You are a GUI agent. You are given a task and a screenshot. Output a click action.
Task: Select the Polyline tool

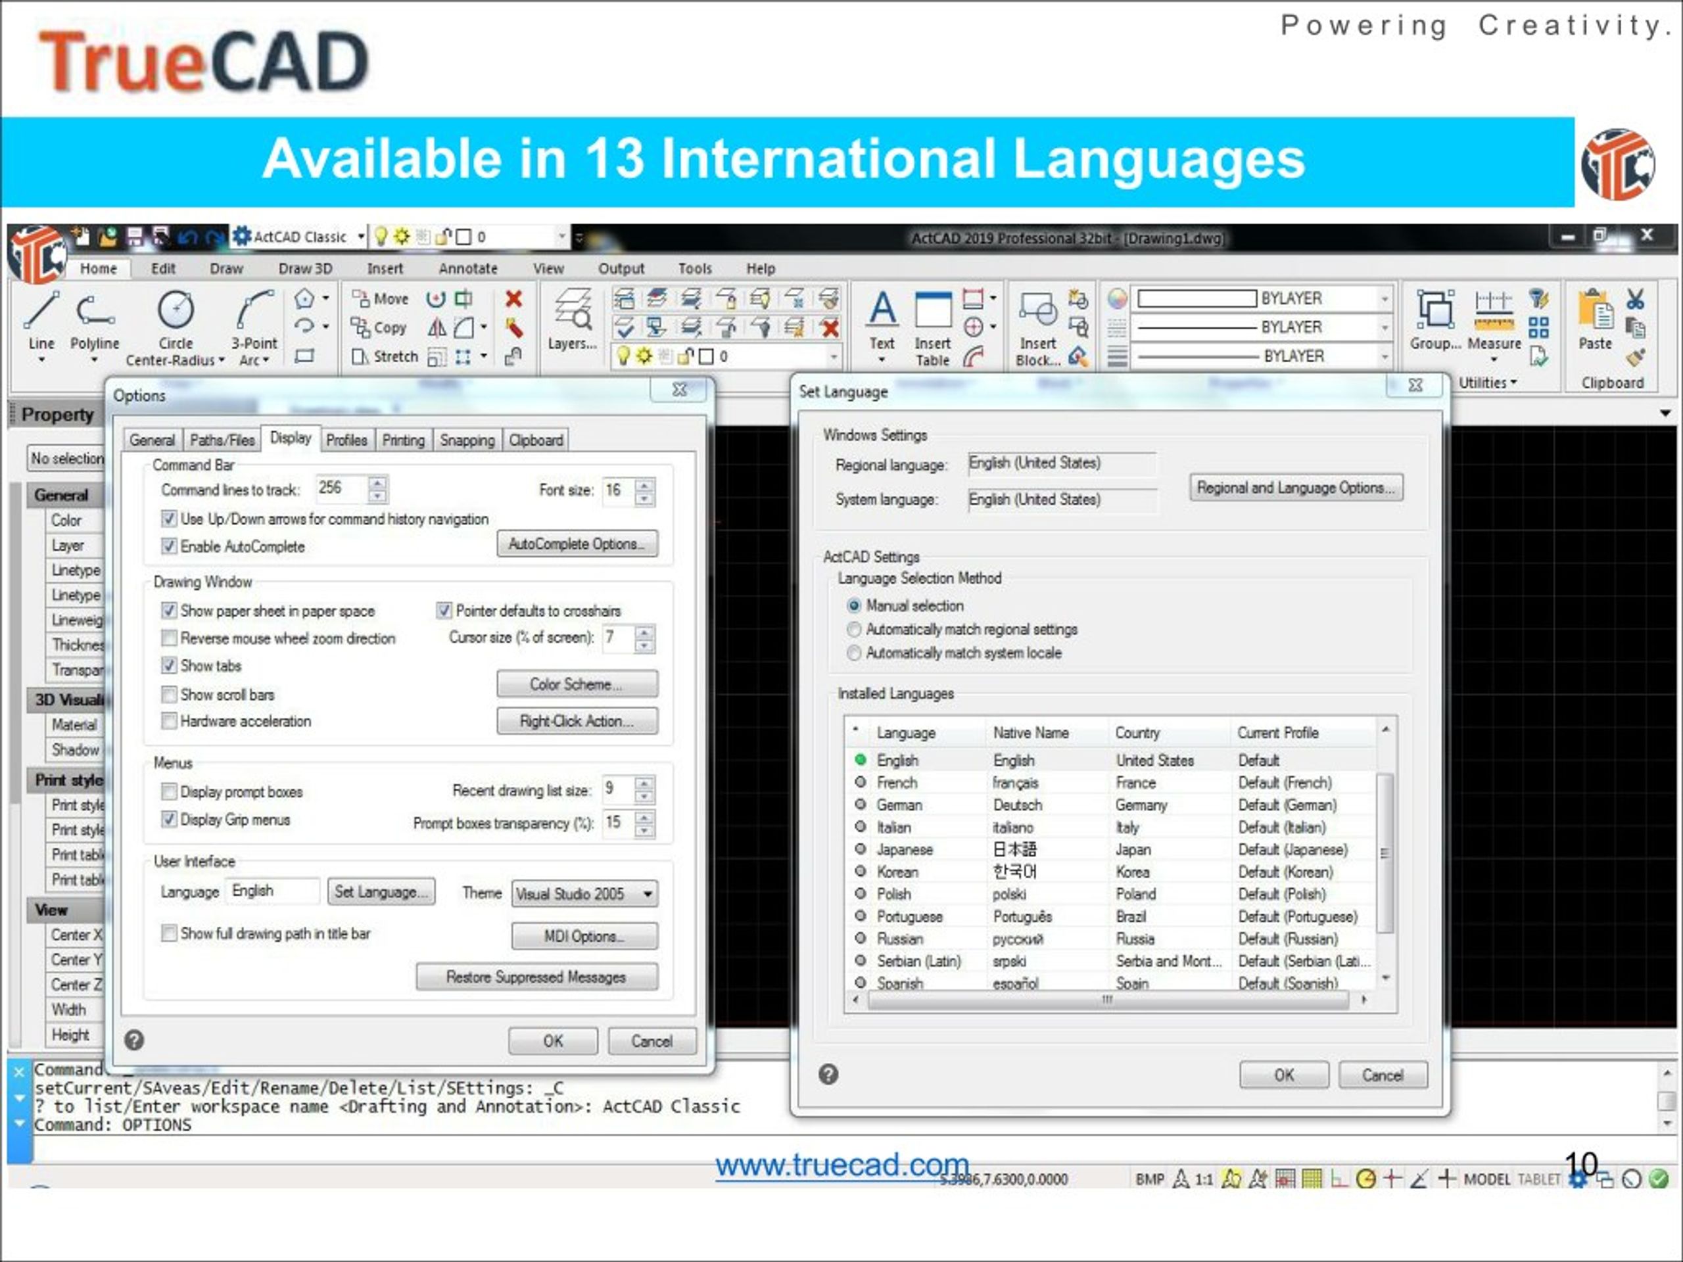point(95,321)
